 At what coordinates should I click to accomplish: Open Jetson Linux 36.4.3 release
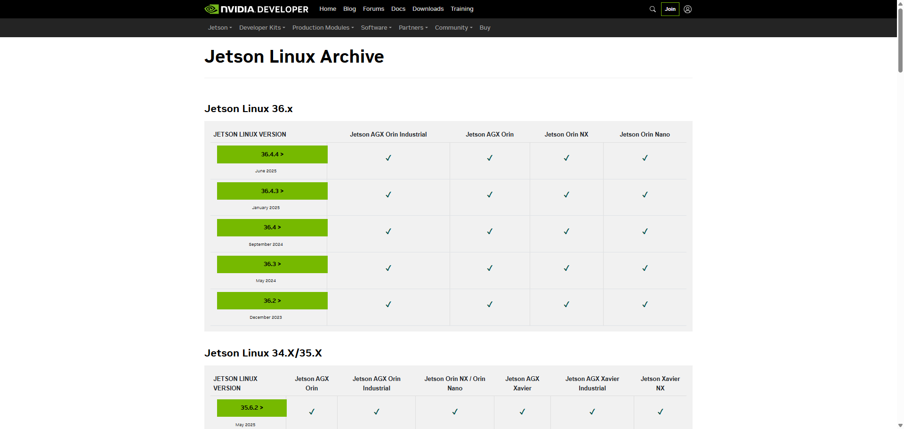click(272, 191)
